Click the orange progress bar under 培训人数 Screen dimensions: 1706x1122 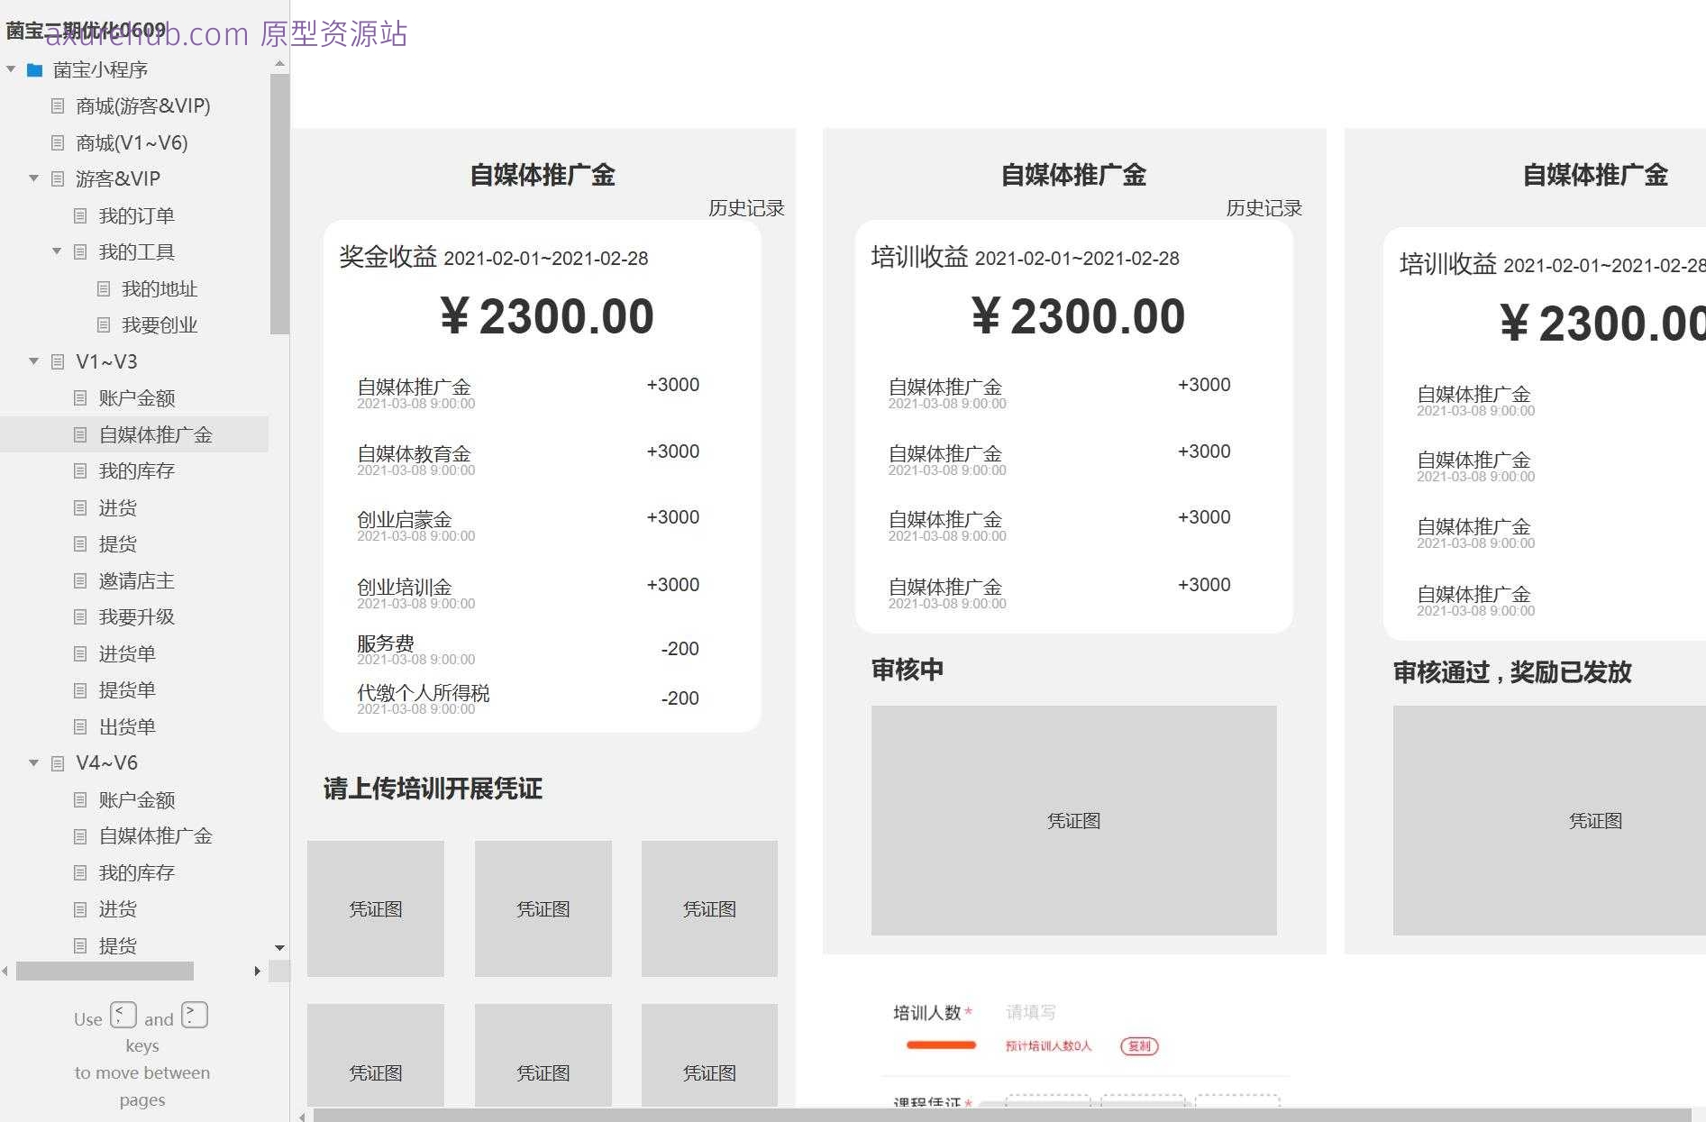pyautogui.click(x=941, y=1045)
